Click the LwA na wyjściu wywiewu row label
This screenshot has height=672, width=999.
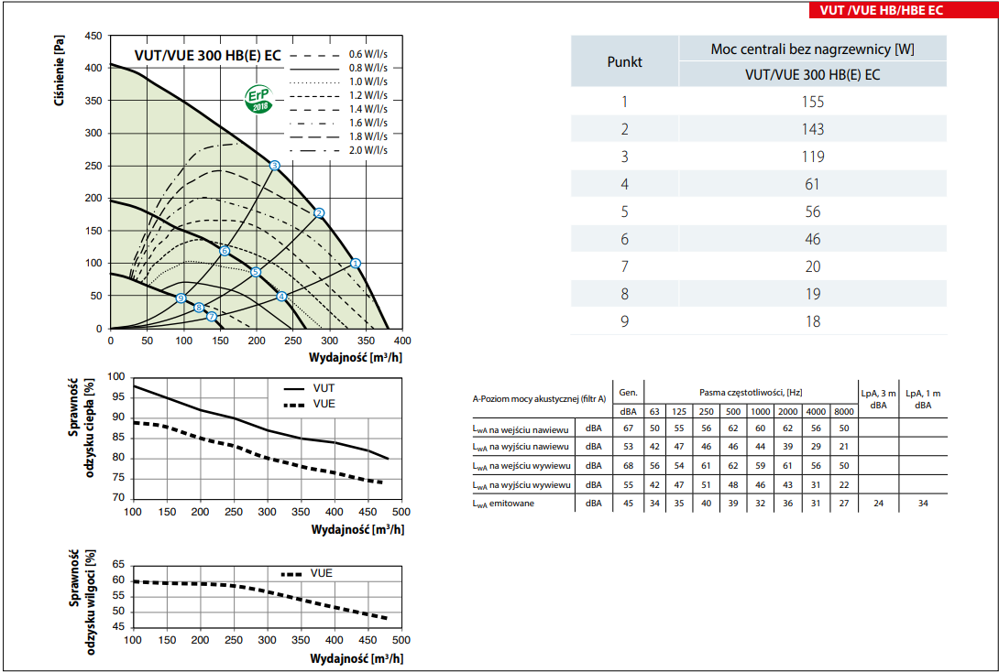(521, 485)
